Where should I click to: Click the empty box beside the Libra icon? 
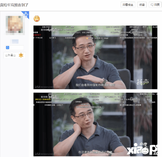tap(16, 48)
